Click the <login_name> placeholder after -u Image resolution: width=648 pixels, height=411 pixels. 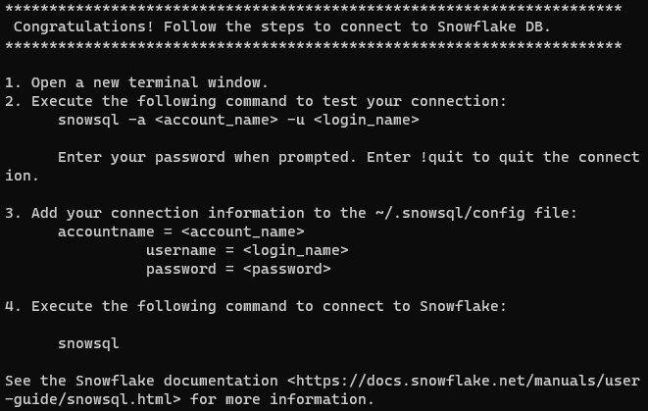[x=367, y=120]
